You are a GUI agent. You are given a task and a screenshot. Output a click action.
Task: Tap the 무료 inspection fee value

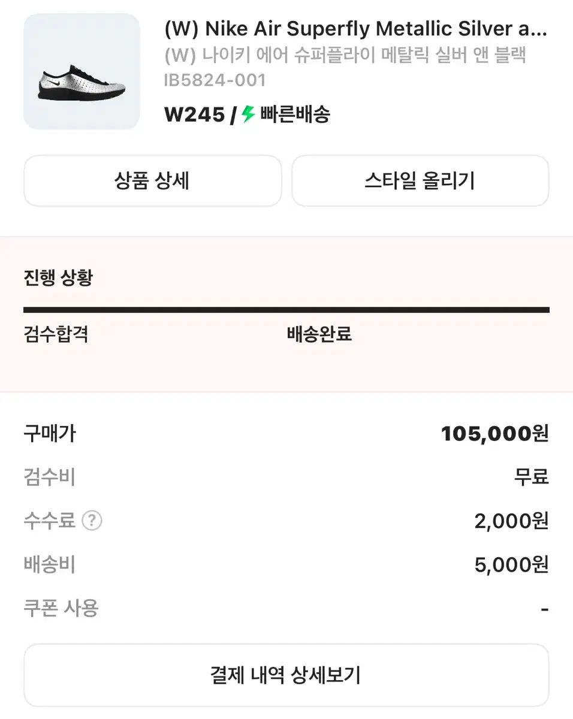pyautogui.click(x=531, y=478)
